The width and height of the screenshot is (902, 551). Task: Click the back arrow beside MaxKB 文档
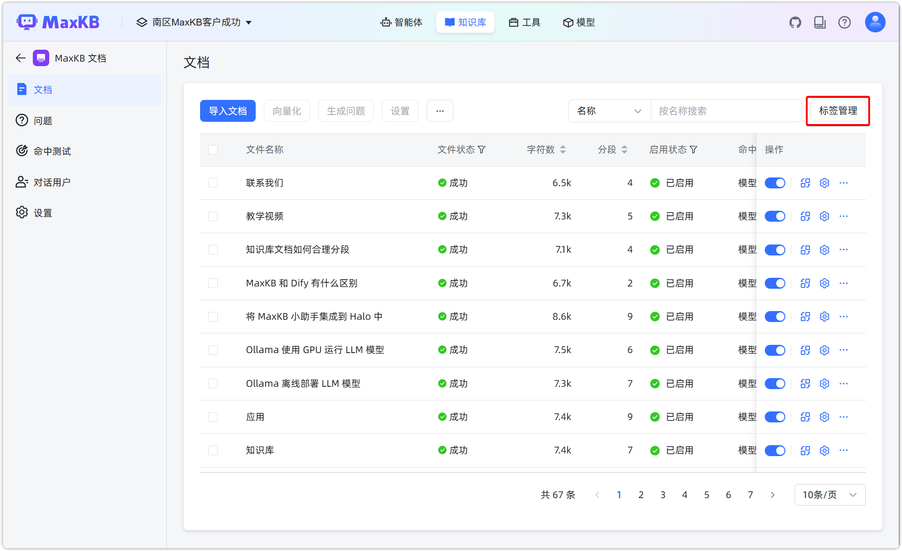tap(20, 58)
